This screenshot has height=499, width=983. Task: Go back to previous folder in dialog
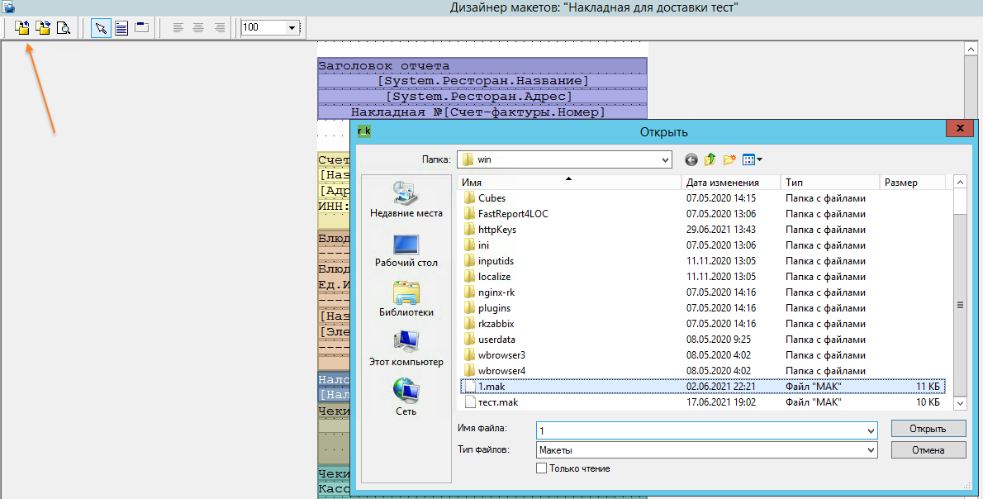pyautogui.click(x=691, y=159)
